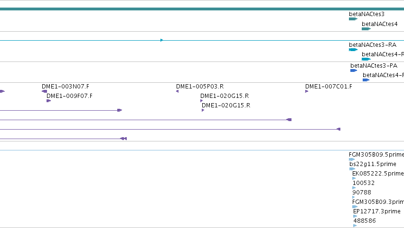Select the betaNACtes3-RA transcript label

(373, 45)
